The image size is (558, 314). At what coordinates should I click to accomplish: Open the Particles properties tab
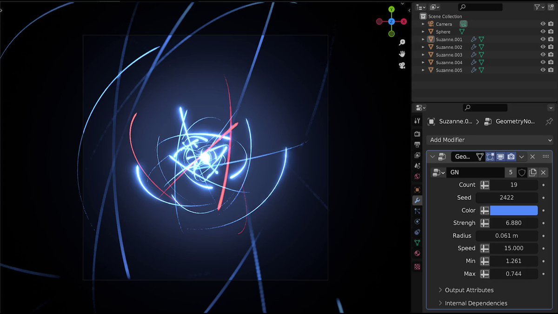[x=417, y=211]
